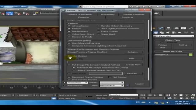Image resolution: width=196 pixels, height=110 pixels.
Task: Switch to the Processing tab
Action: pos(108,14)
